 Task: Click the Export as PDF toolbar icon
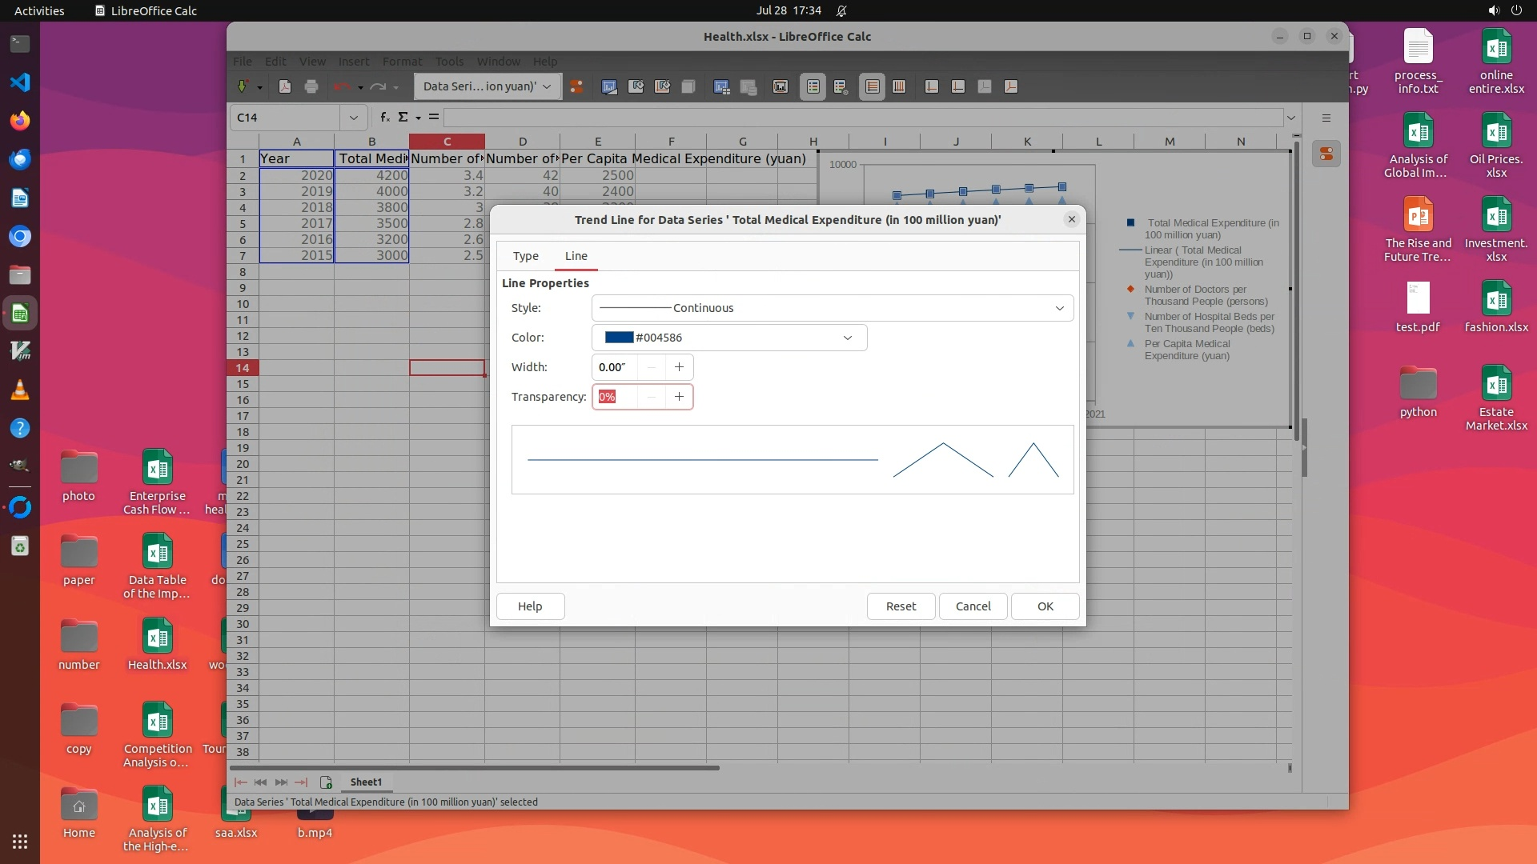(x=284, y=86)
